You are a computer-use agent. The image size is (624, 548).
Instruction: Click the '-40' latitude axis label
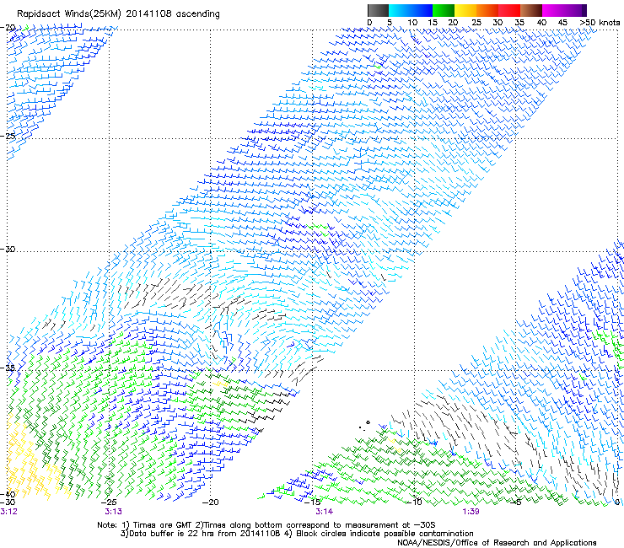tap(8, 494)
